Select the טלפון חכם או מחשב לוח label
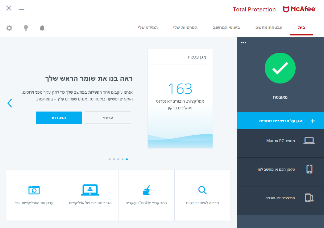 [276, 169]
